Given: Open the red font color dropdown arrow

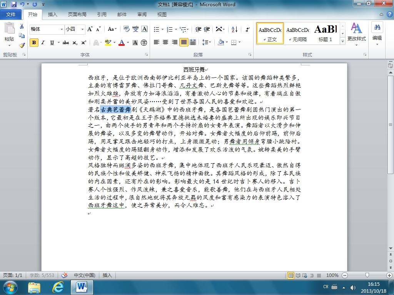Looking at the screenshot, I should point(128,42).
